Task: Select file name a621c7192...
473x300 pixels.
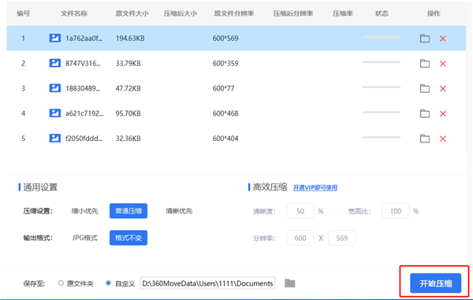Action: [84, 113]
